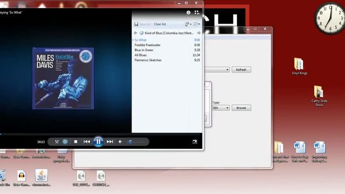Viewport: 345px width, 194px height.
Task: Click the Kind of Blue album title
Action: [x=169, y=33]
